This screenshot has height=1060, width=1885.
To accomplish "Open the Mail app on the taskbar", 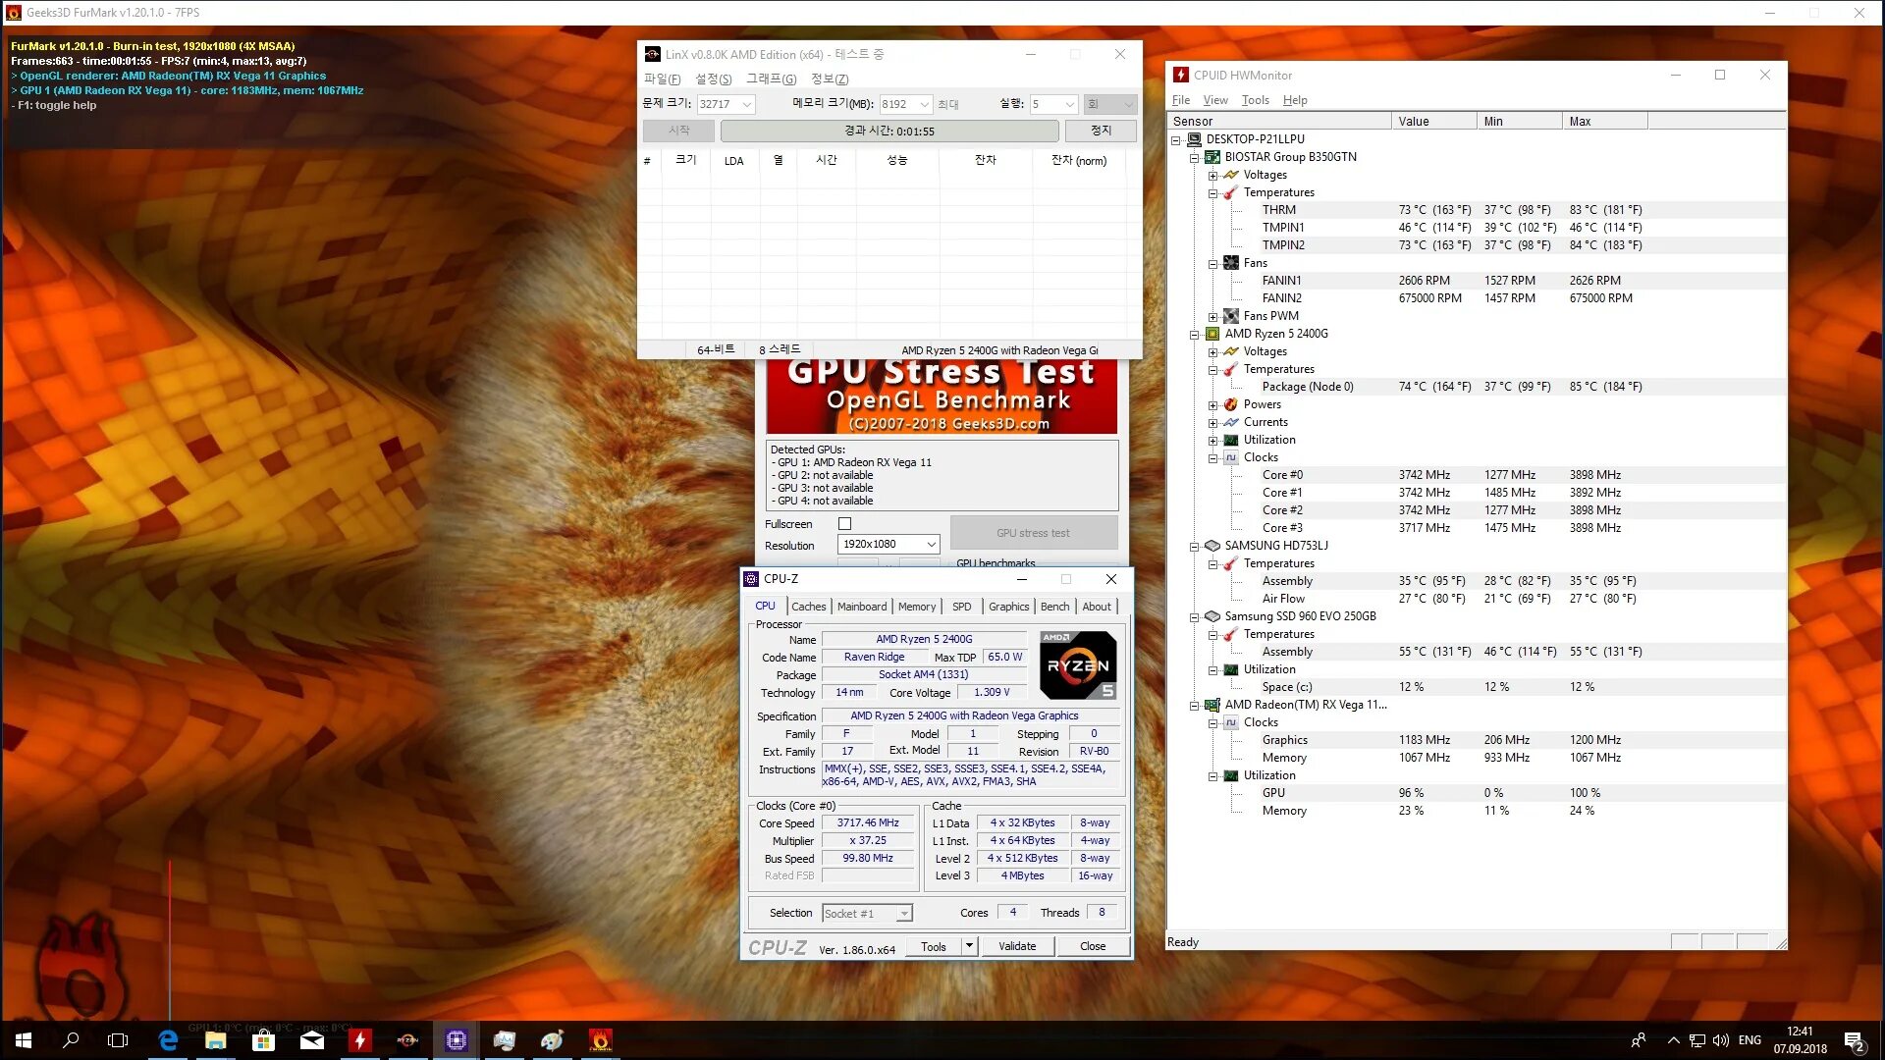I will coord(311,1040).
